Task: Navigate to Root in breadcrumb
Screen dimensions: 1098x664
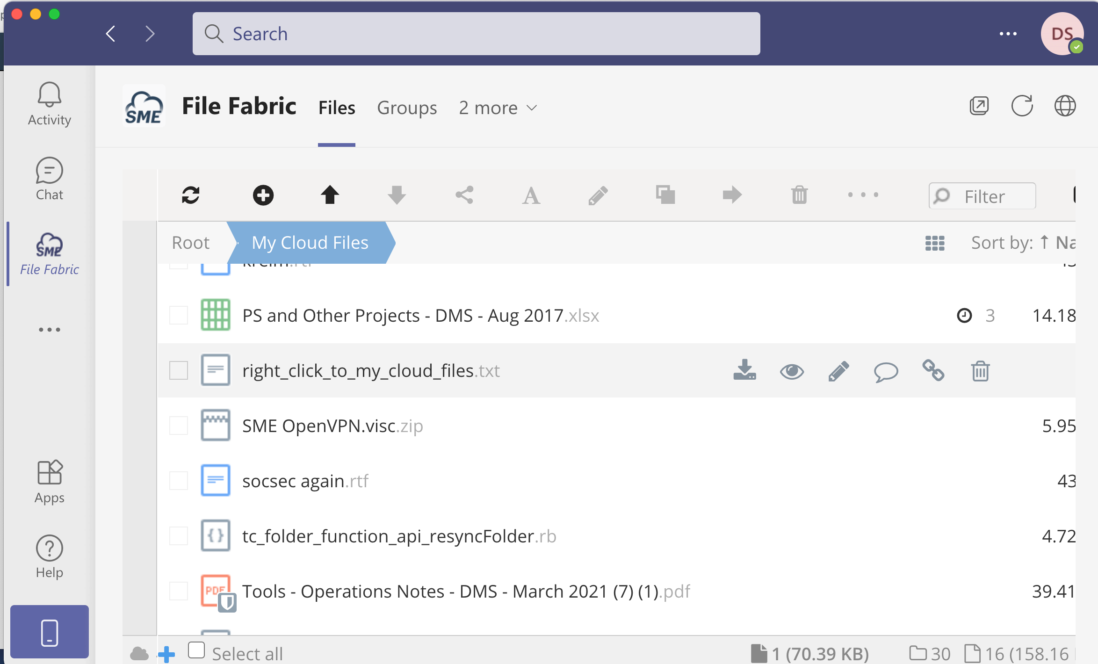Action: (x=191, y=243)
